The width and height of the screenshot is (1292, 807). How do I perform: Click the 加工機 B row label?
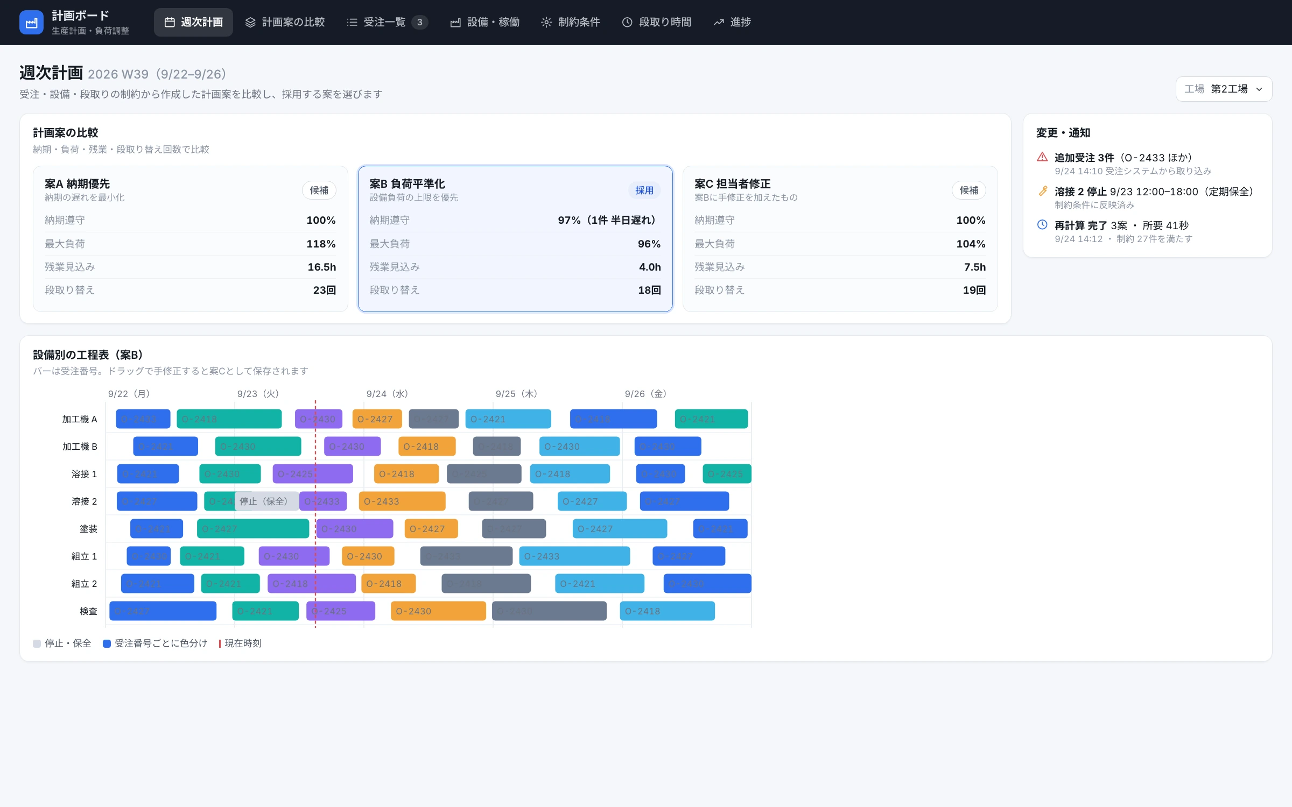80,447
